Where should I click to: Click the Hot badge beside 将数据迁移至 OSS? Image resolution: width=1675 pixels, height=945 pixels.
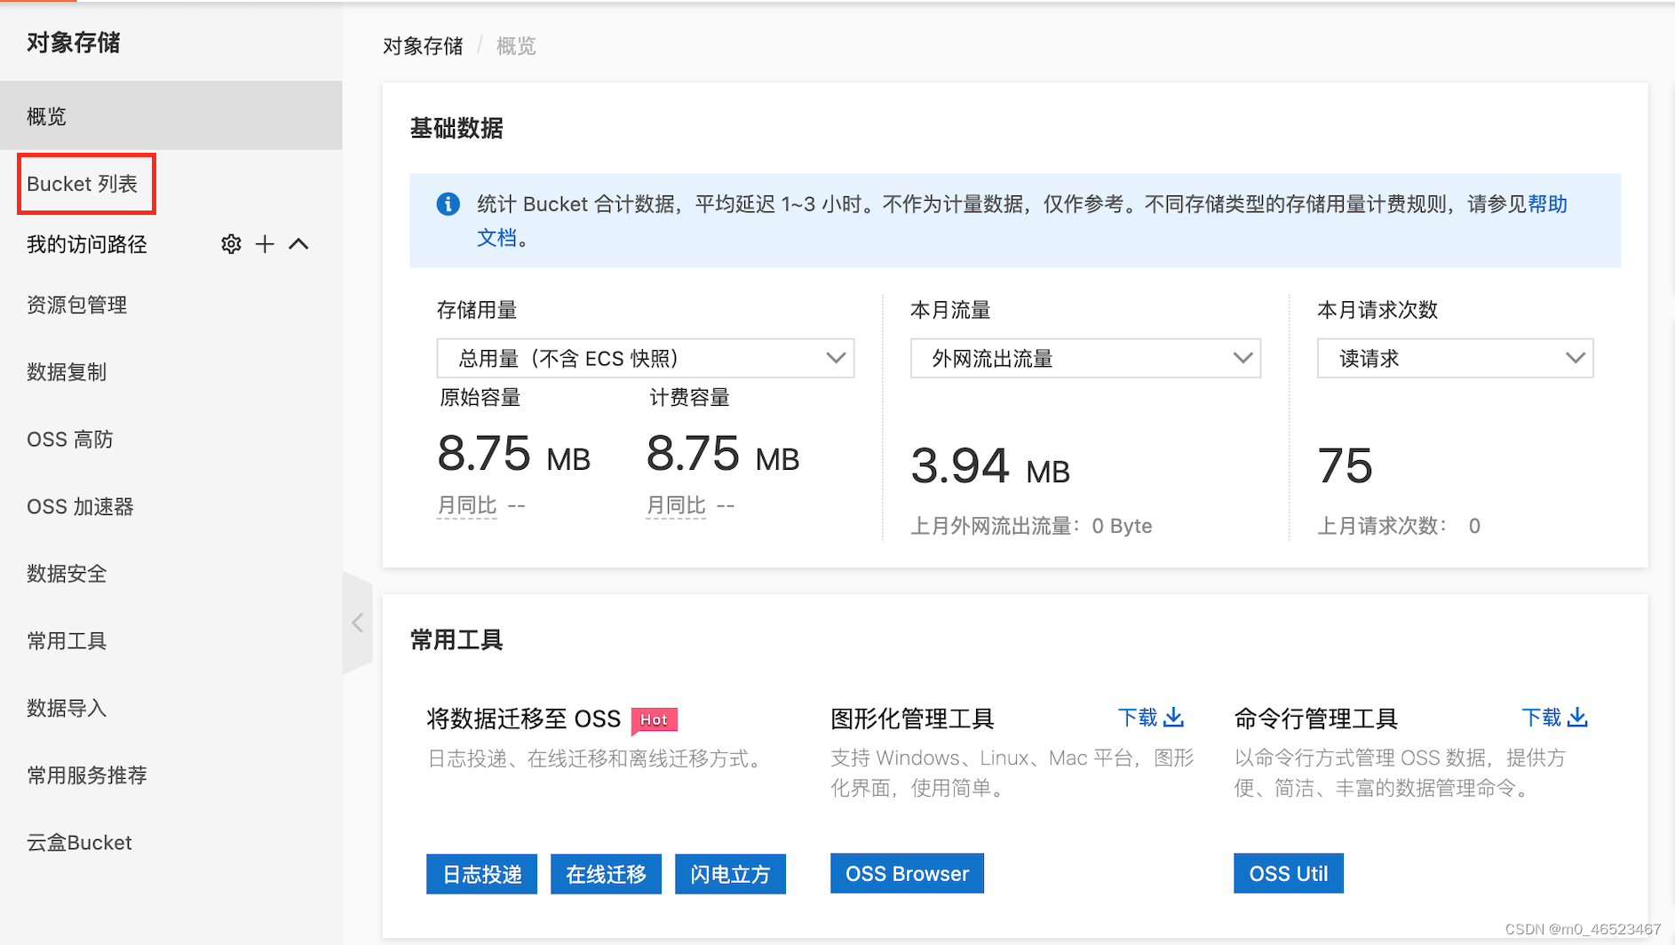click(655, 719)
